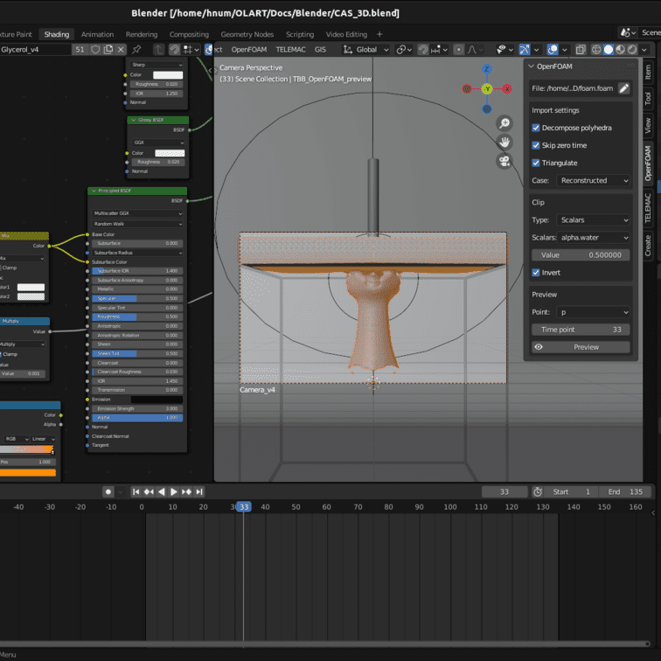The height and width of the screenshot is (661, 661).
Task: Click the pin icon in node editor header
Action: pos(136,50)
